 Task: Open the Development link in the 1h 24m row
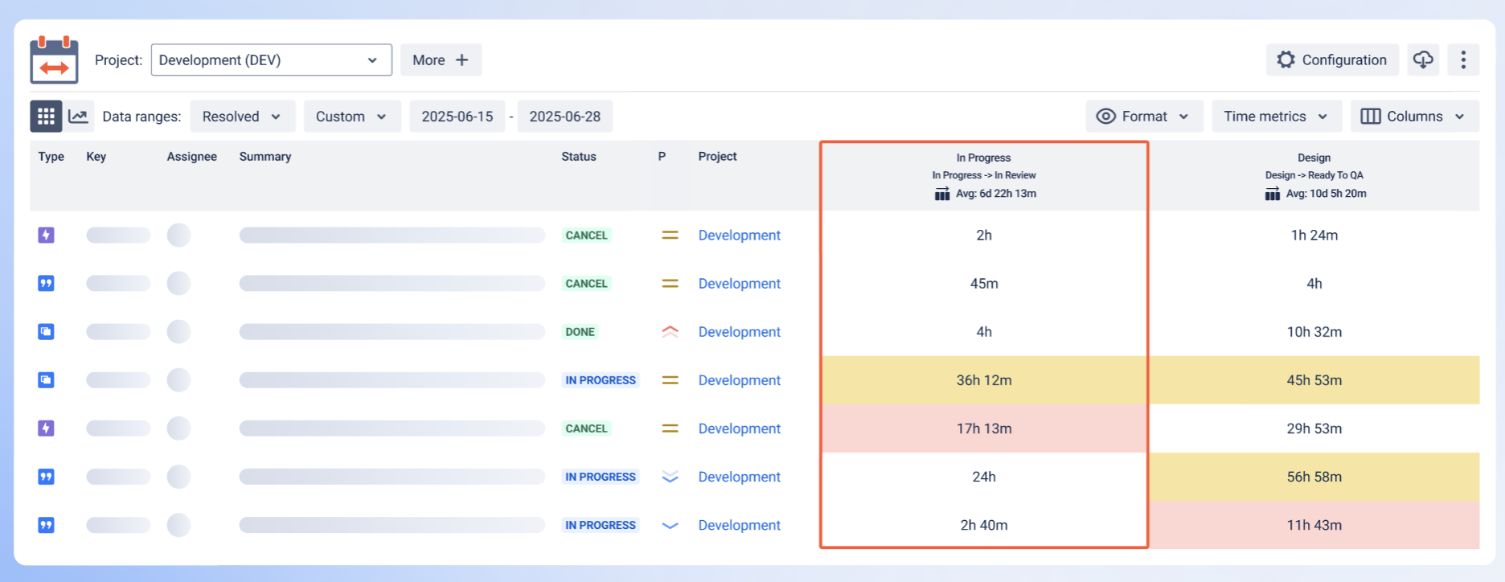[x=739, y=235]
